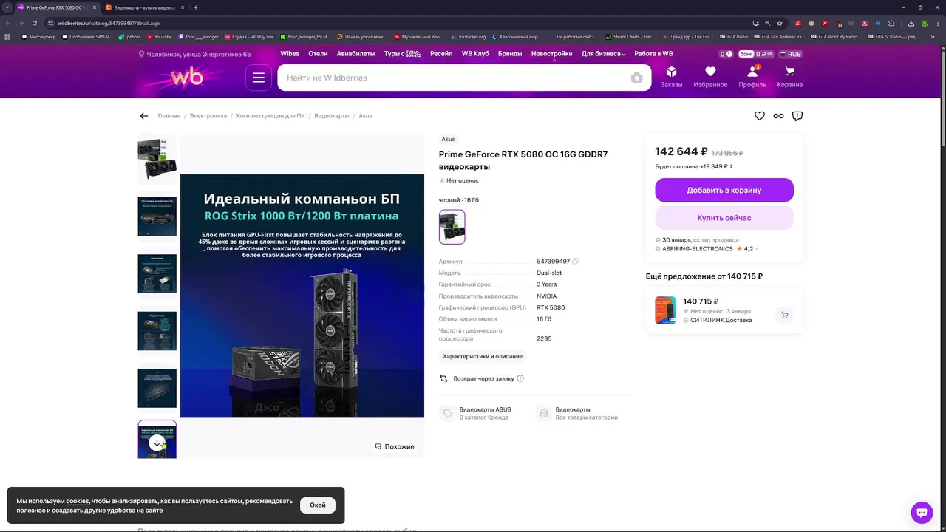The image size is (946, 532).
Task: Open the browser downloads icon
Action: tap(911, 23)
